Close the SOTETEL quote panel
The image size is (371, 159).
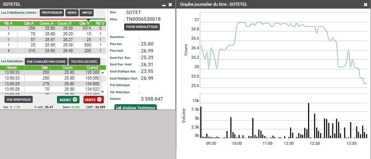click(170, 4)
